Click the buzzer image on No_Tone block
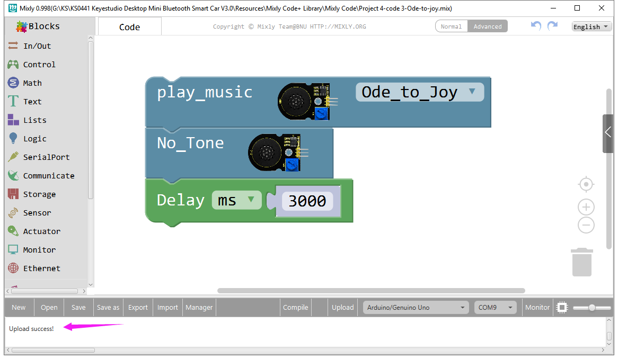 (x=278, y=152)
